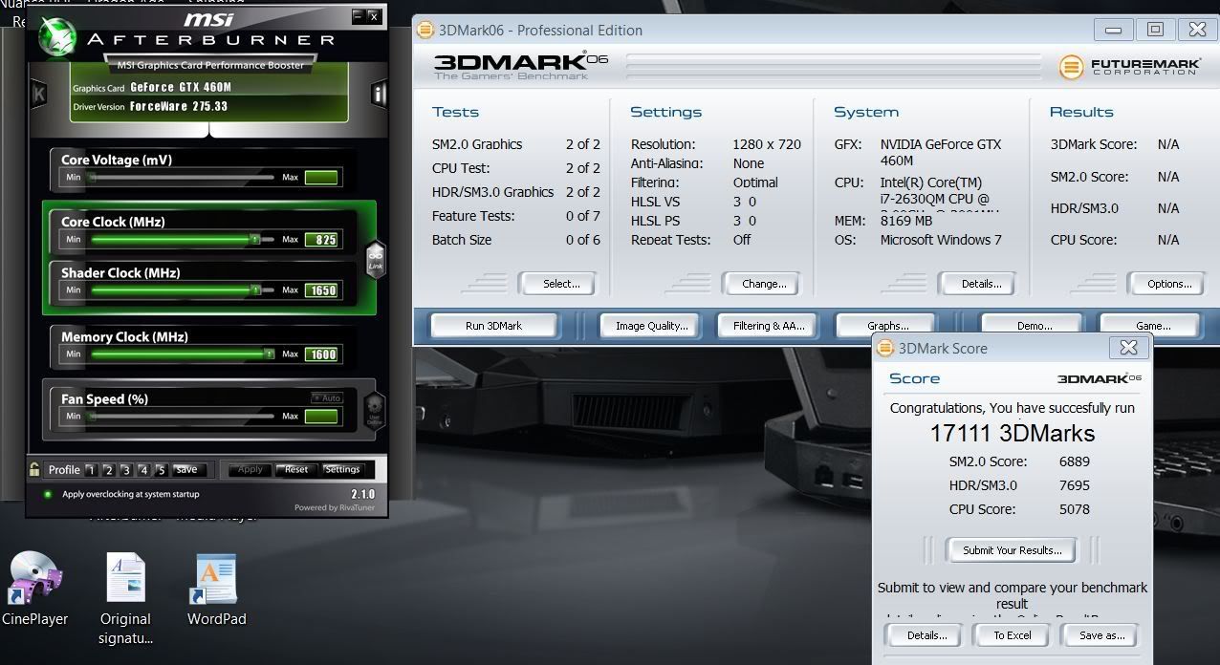Click the 8169 MB memory value
The width and height of the screenshot is (1220, 665).
[906, 221]
